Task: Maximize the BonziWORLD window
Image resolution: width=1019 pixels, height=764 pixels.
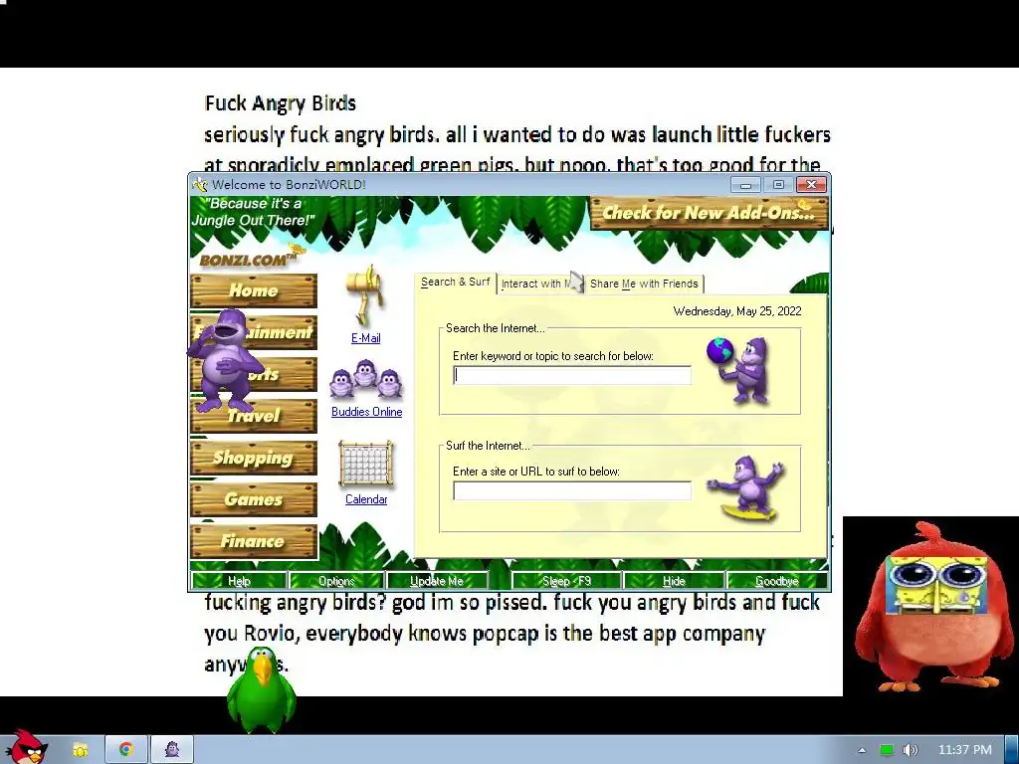Action: pos(778,185)
